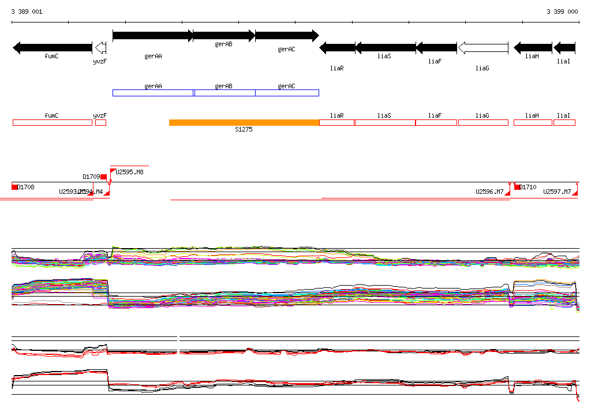Select the black gerAC gene arrow
The width and height of the screenshot is (591, 412).
(287, 36)
